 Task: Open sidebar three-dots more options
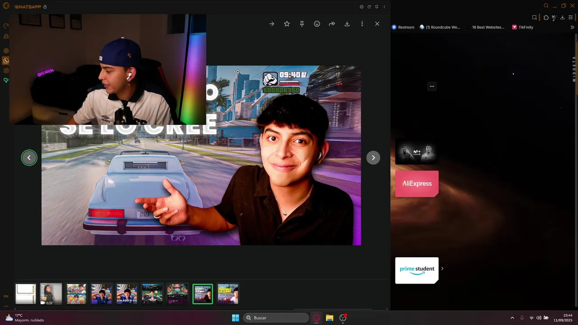pos(6,306)
